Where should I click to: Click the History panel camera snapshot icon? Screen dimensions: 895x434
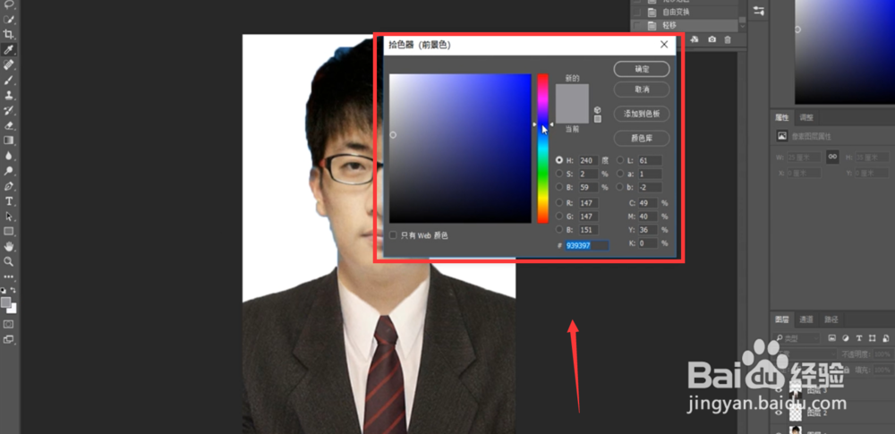click(712, 39)
